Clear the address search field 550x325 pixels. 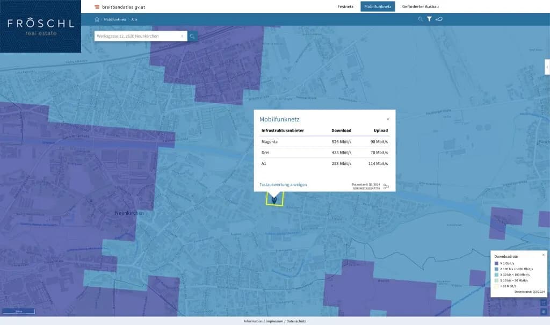tap(182, 36)
